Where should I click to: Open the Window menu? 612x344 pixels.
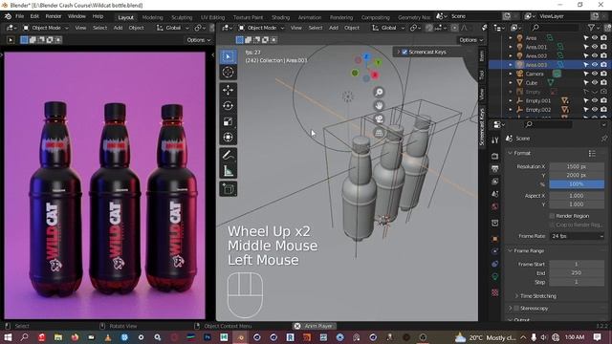coord(76,16)
